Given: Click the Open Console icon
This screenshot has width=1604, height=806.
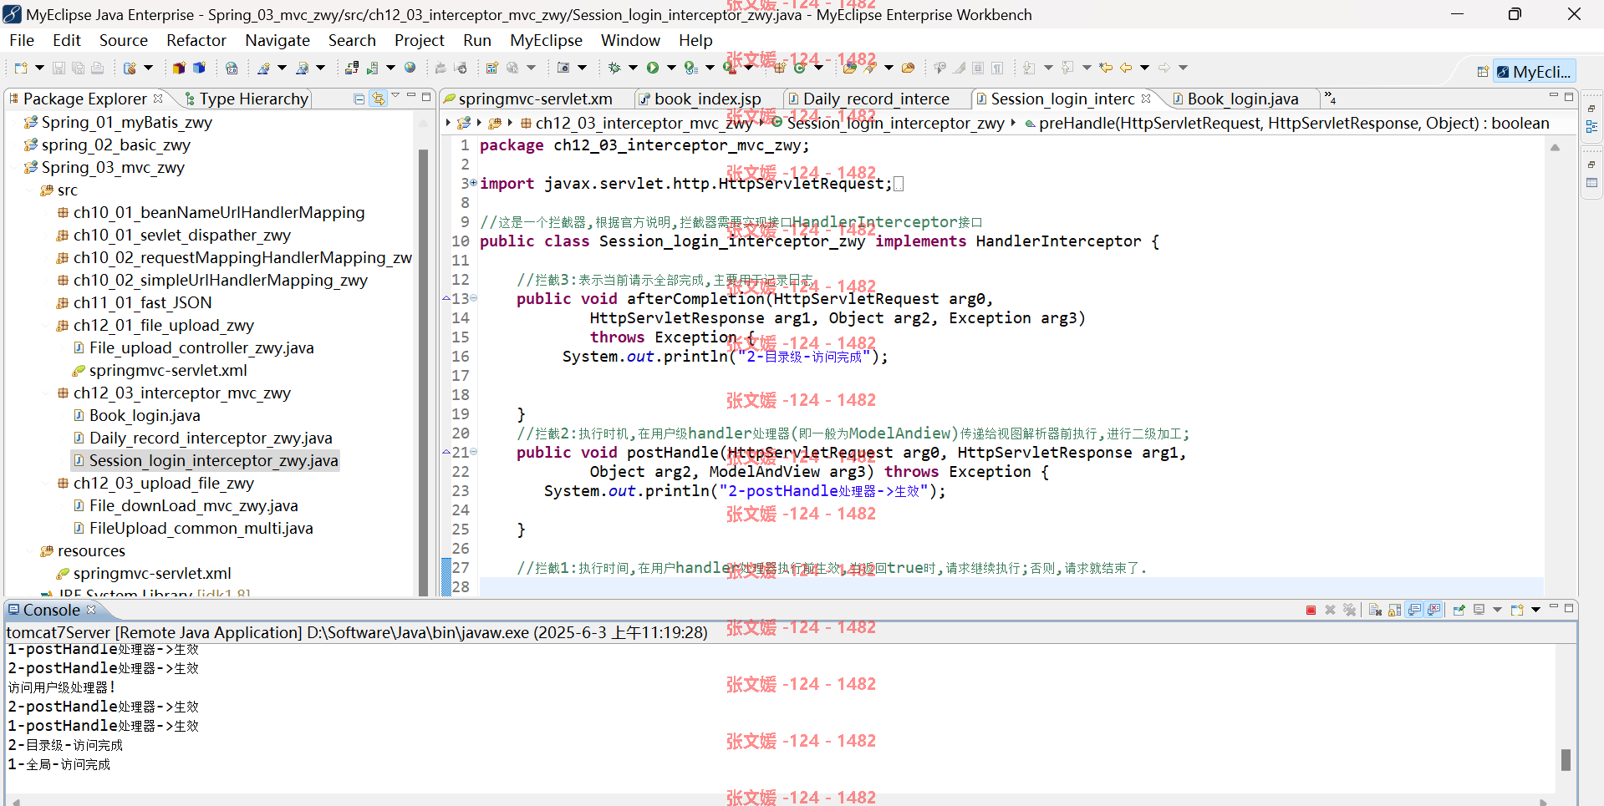Looking at the screenshot, I should [1517, 610].
